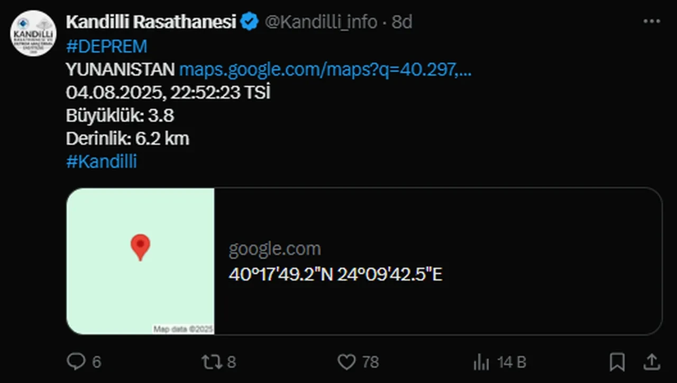Viewport: 677px width, 383px height.
Task: Click the 8d timestamp
Action: point(402,22)
